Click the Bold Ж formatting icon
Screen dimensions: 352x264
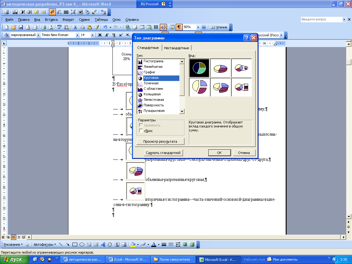coord(100,35)
